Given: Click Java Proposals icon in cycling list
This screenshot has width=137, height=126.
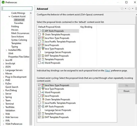Looking at the screenshot, I should click(43, 96).
